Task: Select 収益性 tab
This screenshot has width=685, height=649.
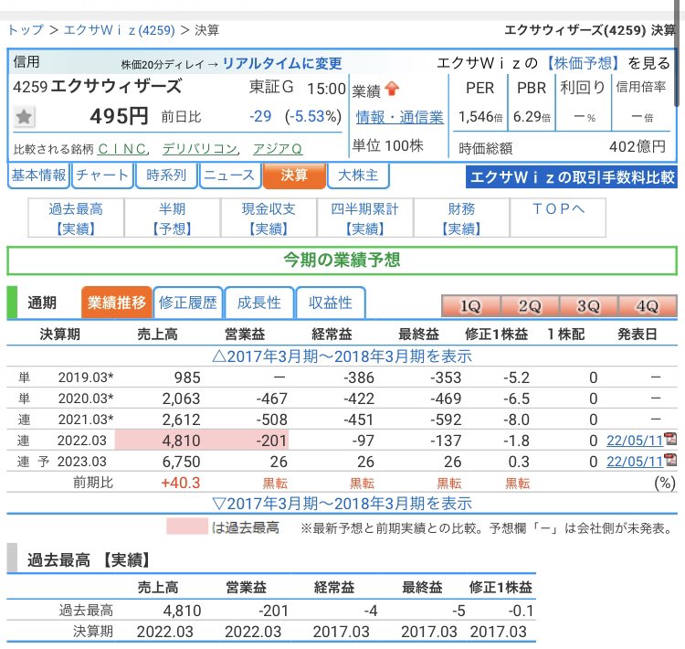Action: click(331, 303)
